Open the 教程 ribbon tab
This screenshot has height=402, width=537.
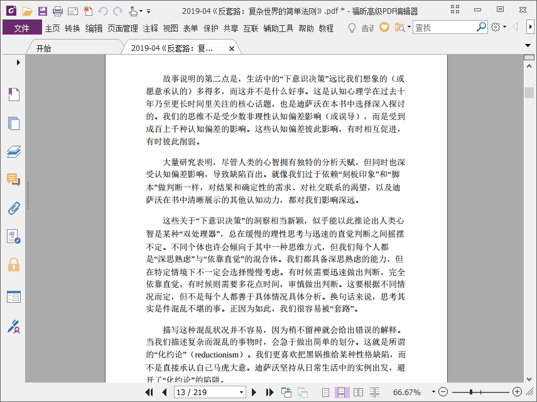pyautogui.click(x=326, y=28)
